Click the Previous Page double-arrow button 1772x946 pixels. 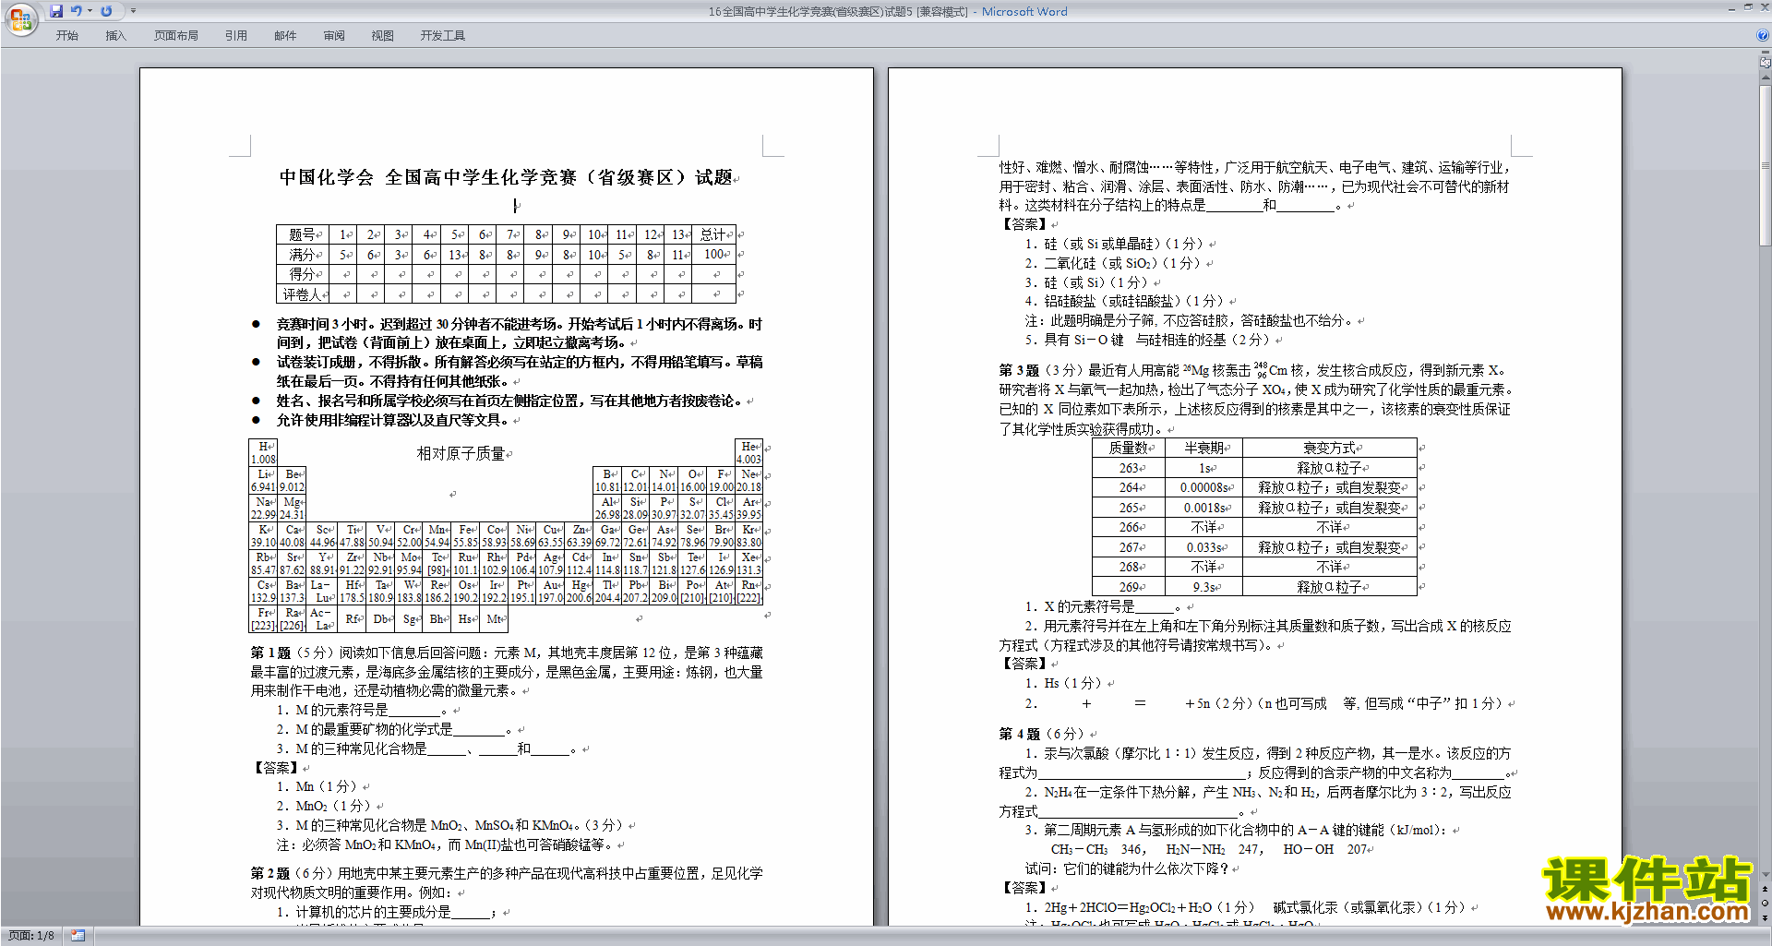coord(1766,889)
